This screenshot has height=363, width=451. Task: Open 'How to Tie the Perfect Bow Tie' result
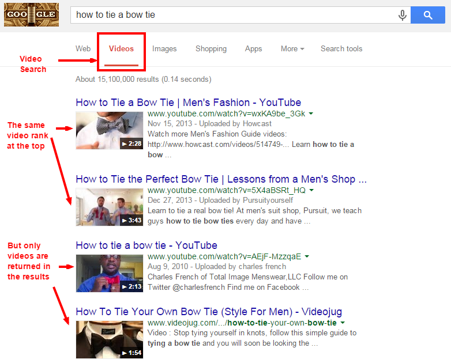tap(221, 179)
